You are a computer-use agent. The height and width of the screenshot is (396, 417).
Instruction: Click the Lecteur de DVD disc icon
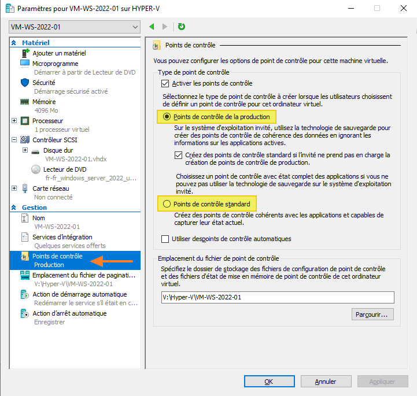(36, 169)
